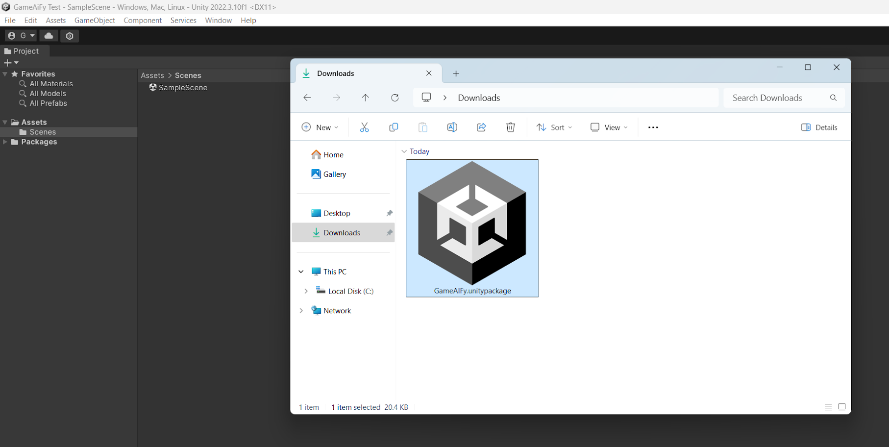Open the View dropdown
889x447 pixels.
[609, 127]
